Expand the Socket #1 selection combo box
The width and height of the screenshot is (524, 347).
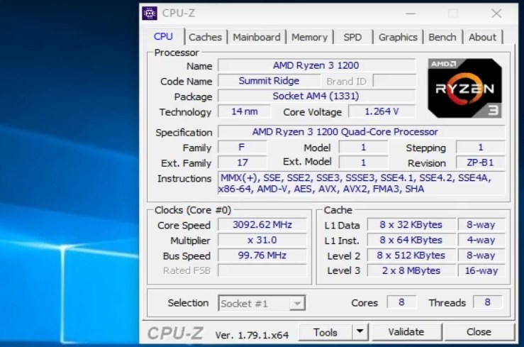262,303
